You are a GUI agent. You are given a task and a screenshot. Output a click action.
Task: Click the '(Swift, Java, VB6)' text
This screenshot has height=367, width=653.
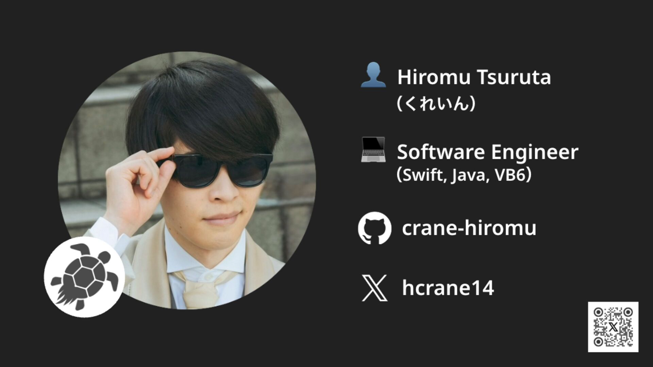[464, 175]
